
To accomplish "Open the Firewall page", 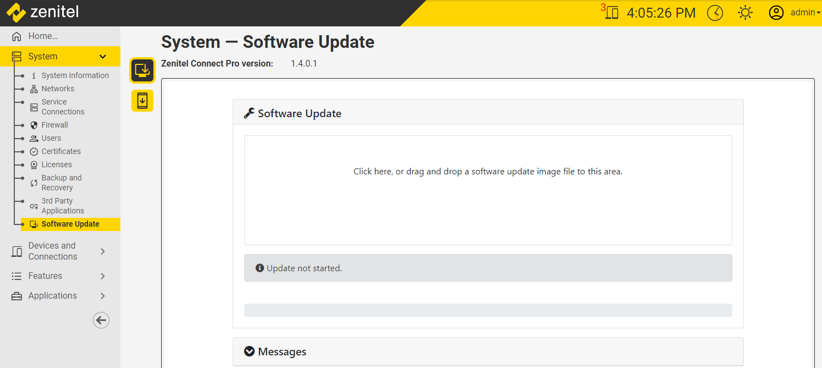I will 54,125.
